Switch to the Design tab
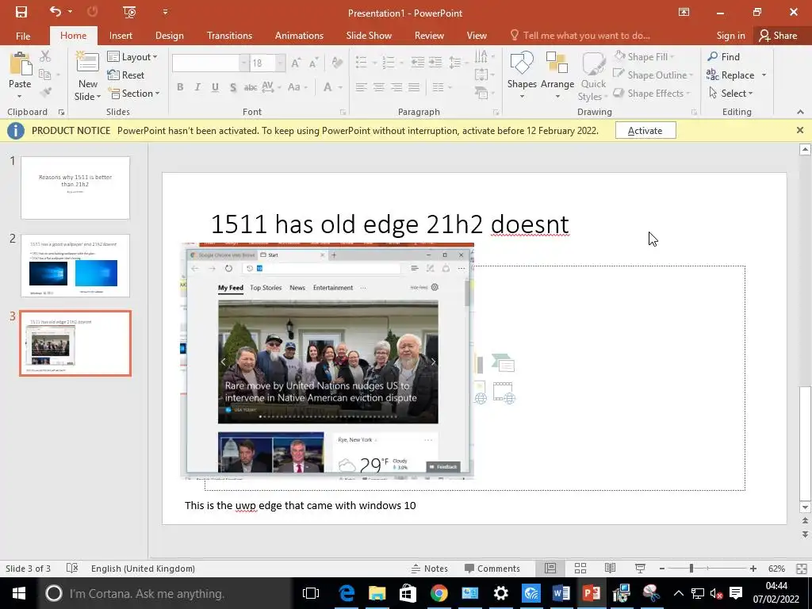Viewport: 812px width, 609px height. (170, 35)
